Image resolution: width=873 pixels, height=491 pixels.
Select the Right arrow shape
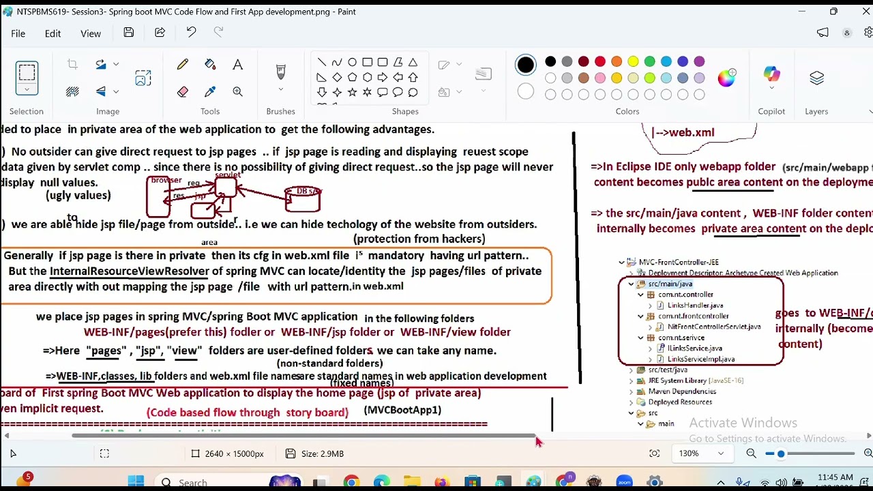coord(383,77)
